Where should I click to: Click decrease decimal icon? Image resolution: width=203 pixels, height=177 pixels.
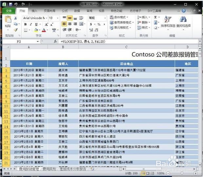97,30
